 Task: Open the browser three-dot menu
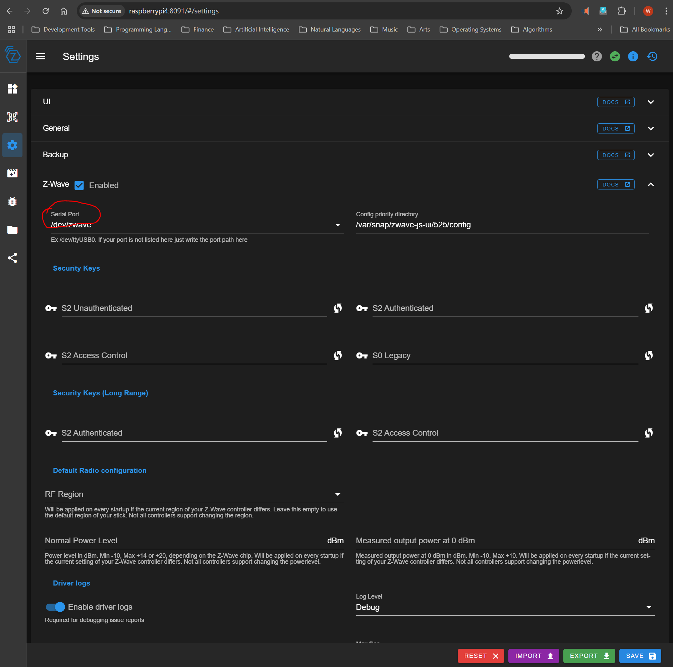click(666, 11)
